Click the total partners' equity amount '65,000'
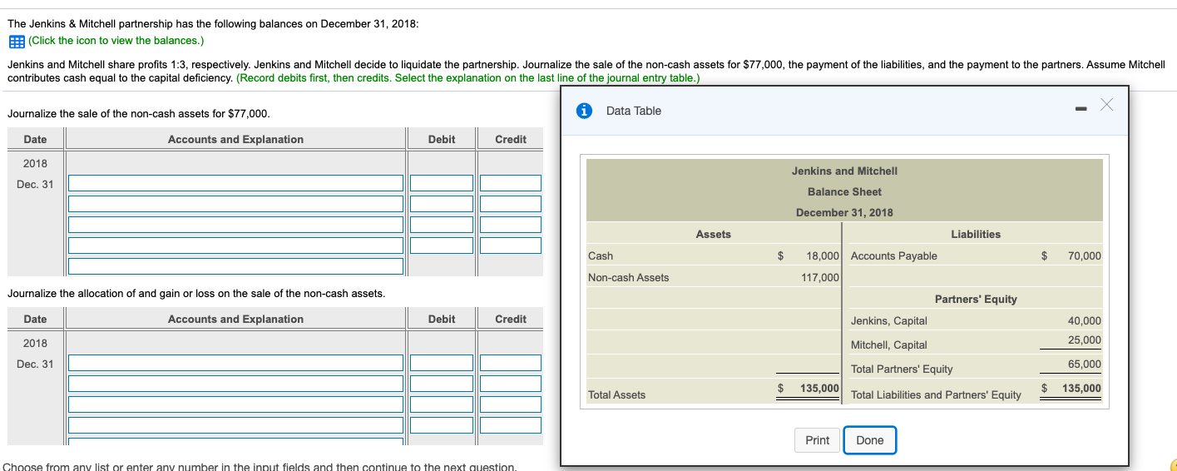This screenshot has width=1177, height=471. click(1085, 364)
